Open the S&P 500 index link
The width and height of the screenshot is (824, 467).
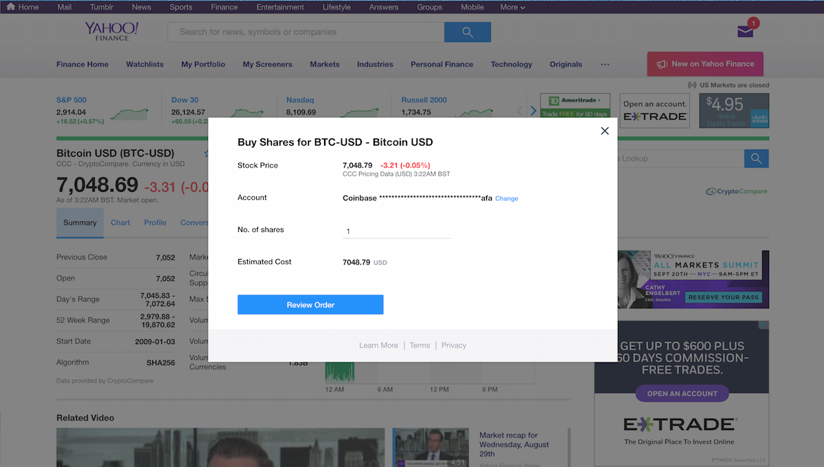click(x=71, y=100)
